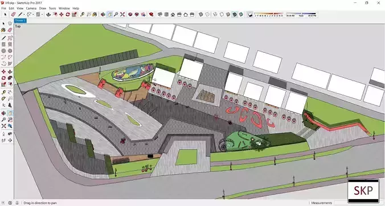
Task: Select the Dimensions tool
Action: 10,93
